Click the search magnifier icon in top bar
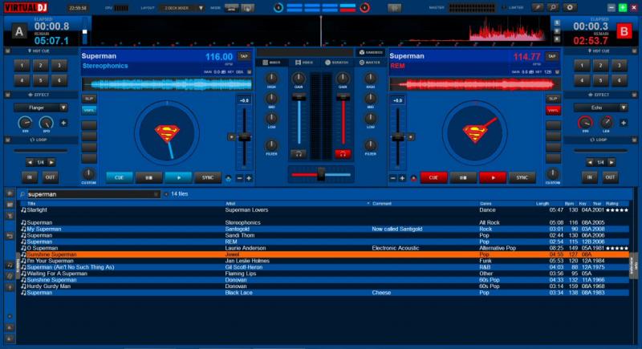This screenshot has width=642, height=349. (x=553, y=7)
